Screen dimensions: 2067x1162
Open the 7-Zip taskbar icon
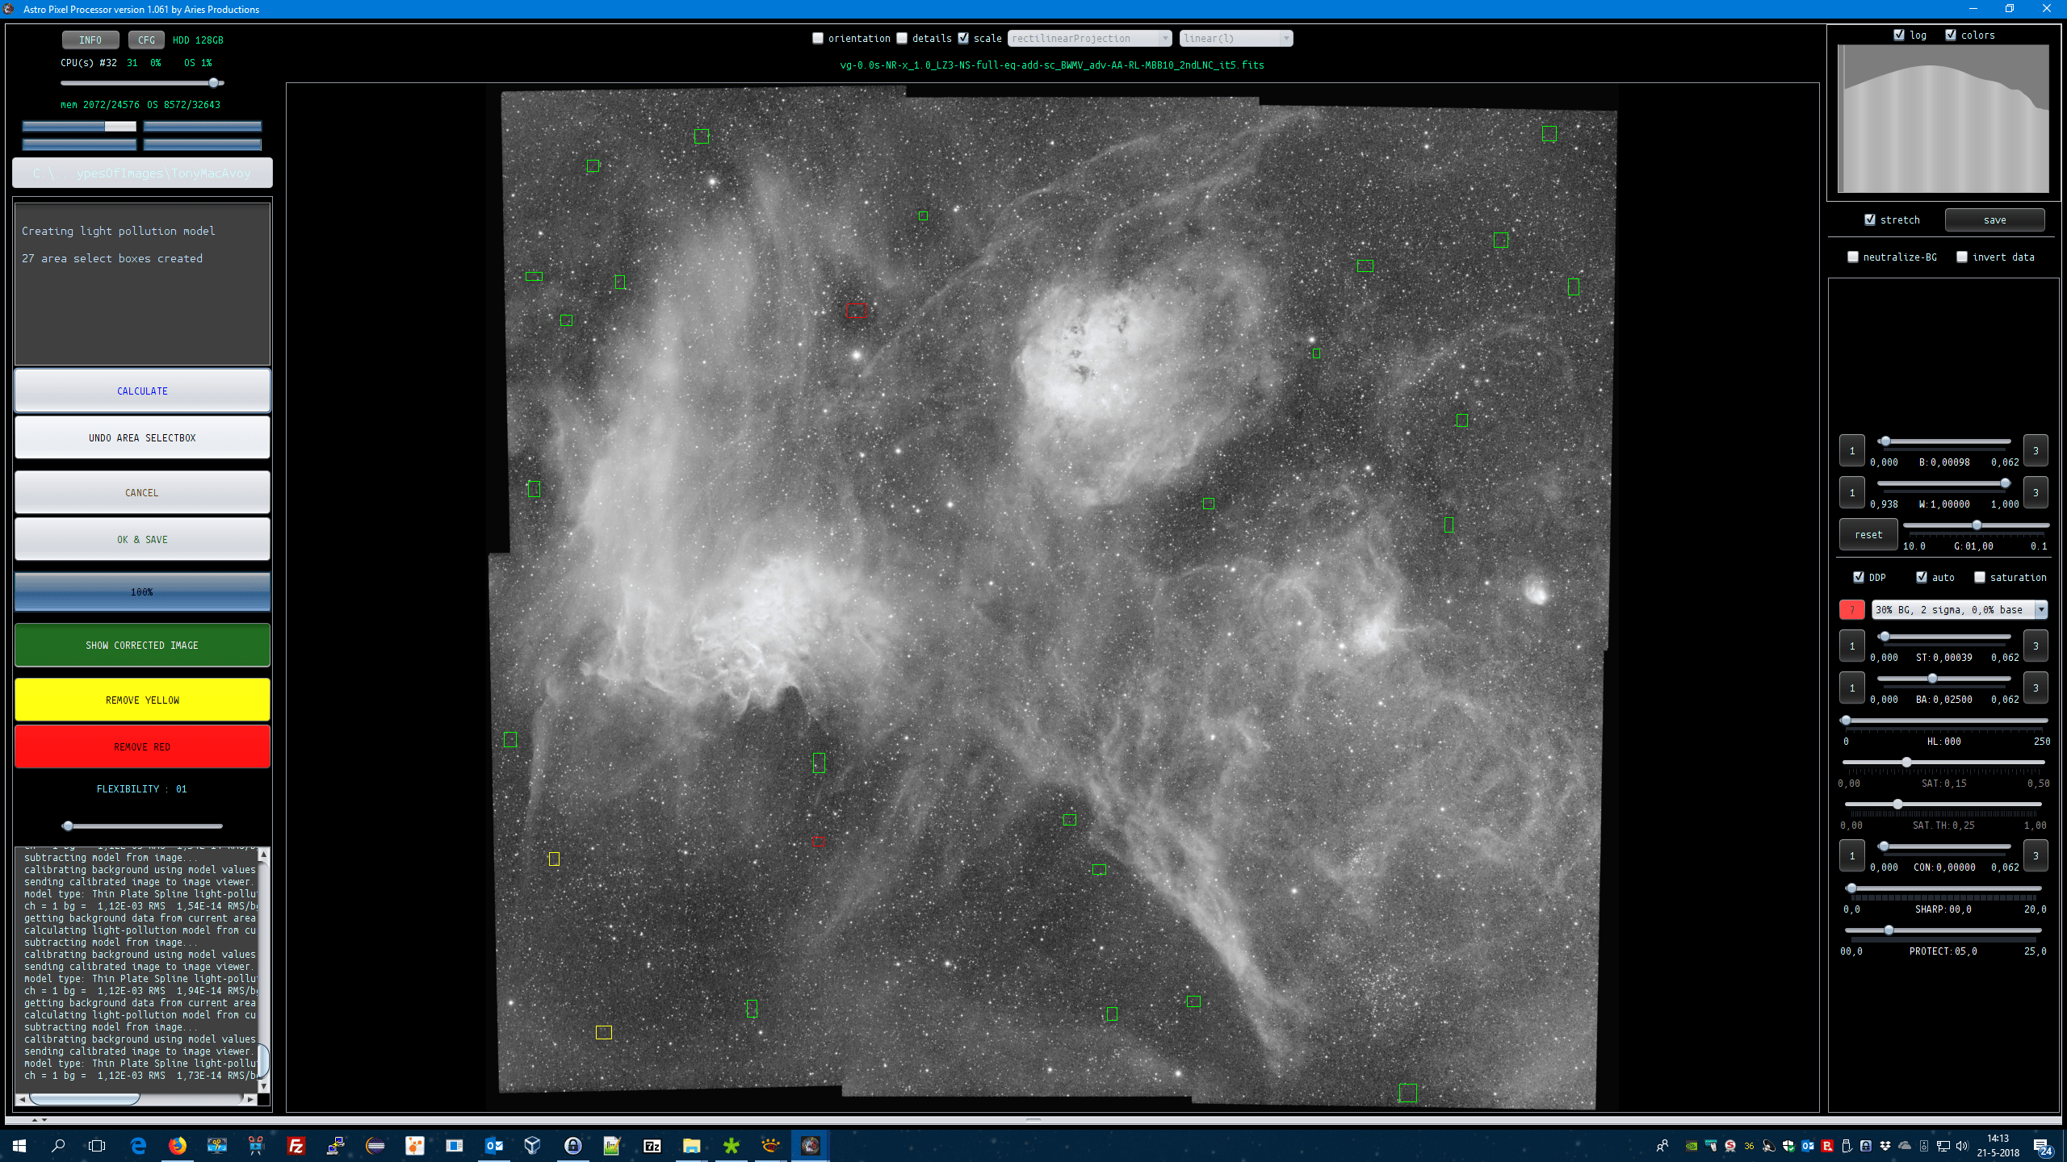[x=652, y=1145]
